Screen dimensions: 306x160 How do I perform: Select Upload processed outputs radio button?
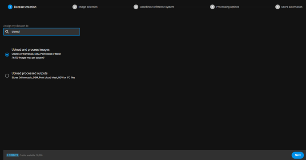click(7, 76)
